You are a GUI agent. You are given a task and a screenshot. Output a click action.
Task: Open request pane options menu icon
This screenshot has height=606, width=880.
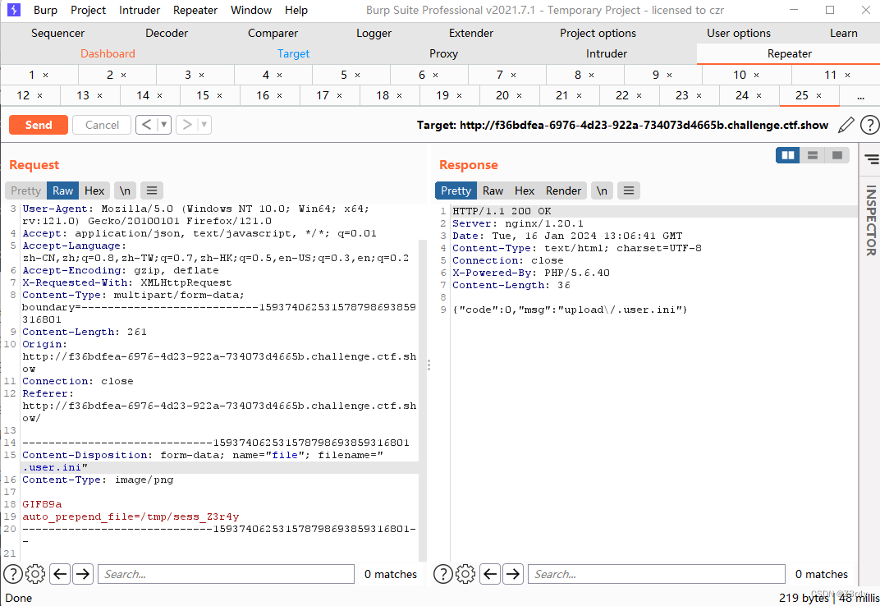[152, 191]
